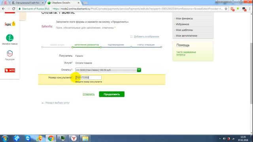Go back with browser back arrow
Screen dimensions: 253x142
[3, 9]
